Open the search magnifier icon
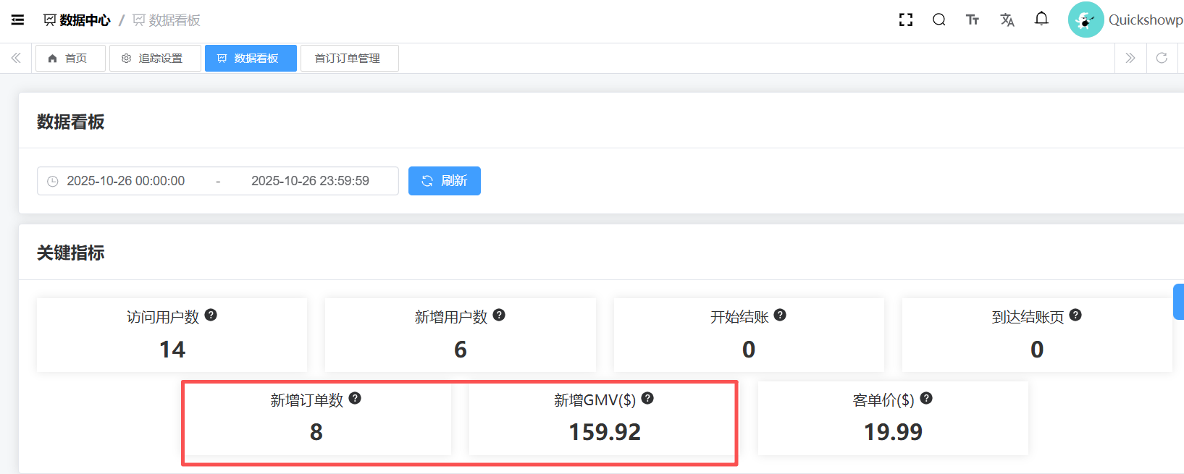Screen dimensions: 1184x474 [x=939, y=20]
